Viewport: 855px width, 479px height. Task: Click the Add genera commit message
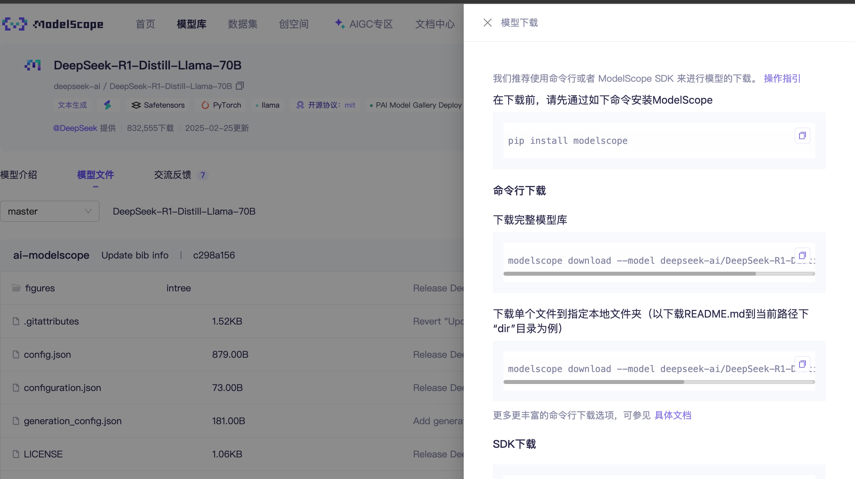pyautogui.click(x=438, y=421)
